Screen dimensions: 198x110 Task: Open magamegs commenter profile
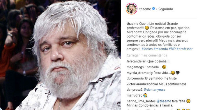[135, 67]
